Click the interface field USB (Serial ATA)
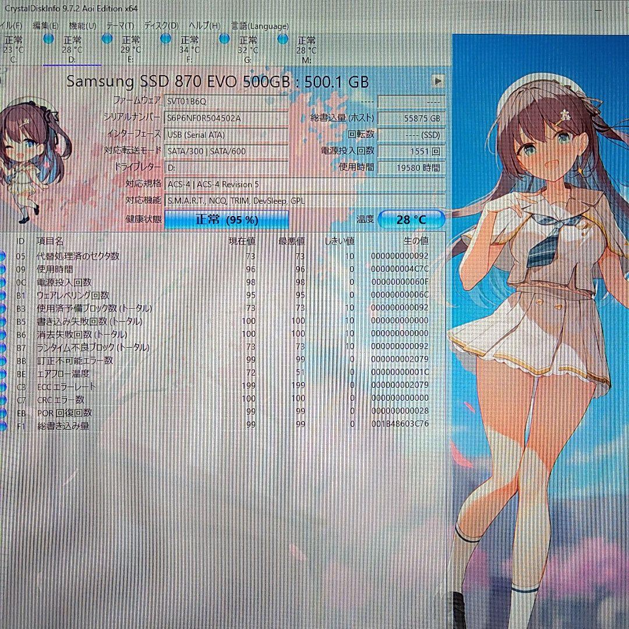The image size is (629, 629). (x=226, y=135)
